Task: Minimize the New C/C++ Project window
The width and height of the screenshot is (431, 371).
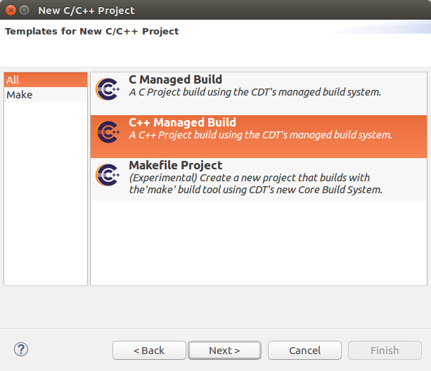Action: (24, 10)
